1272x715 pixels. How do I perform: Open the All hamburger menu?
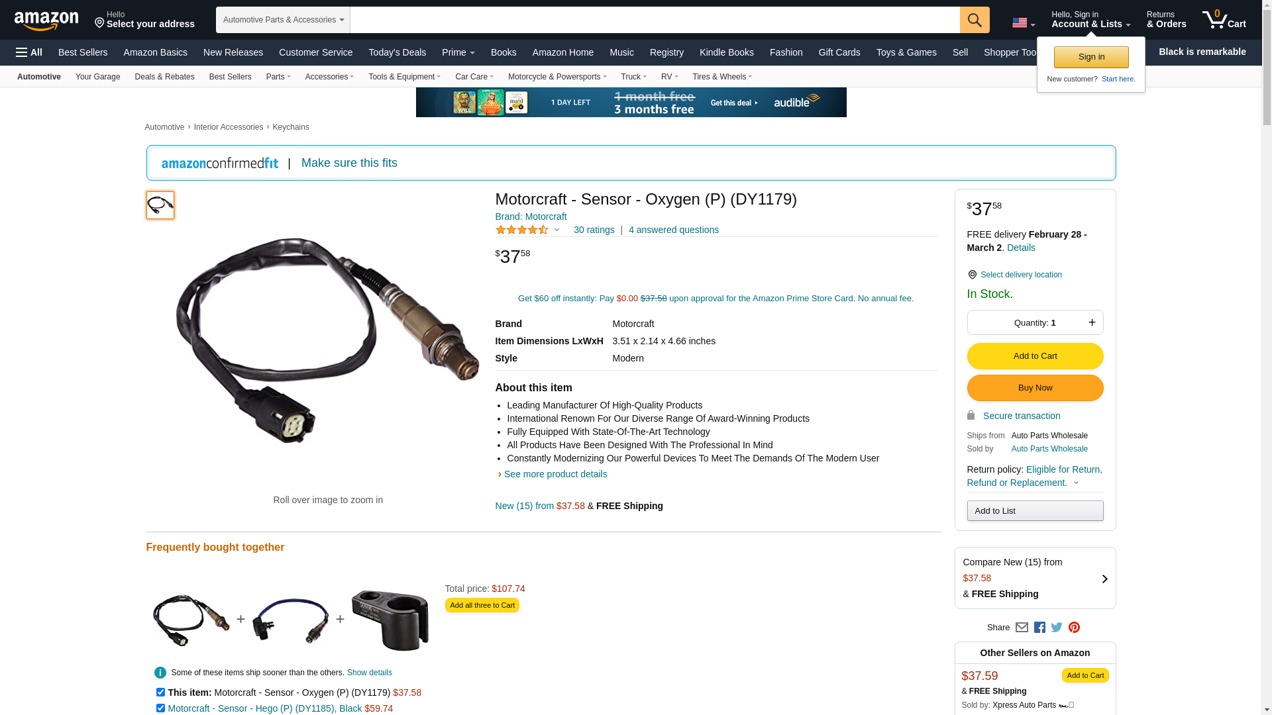(x=29, y=52)
